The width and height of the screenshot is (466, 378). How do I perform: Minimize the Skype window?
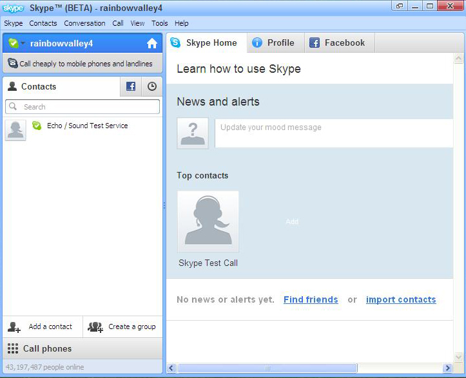point(415,6)
